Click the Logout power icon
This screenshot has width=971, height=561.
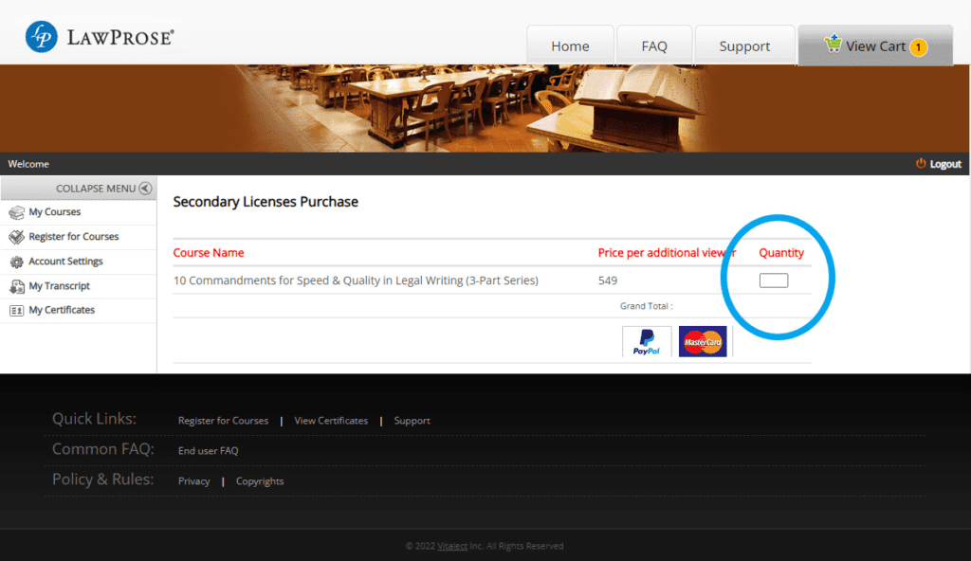tap(921, 164)
